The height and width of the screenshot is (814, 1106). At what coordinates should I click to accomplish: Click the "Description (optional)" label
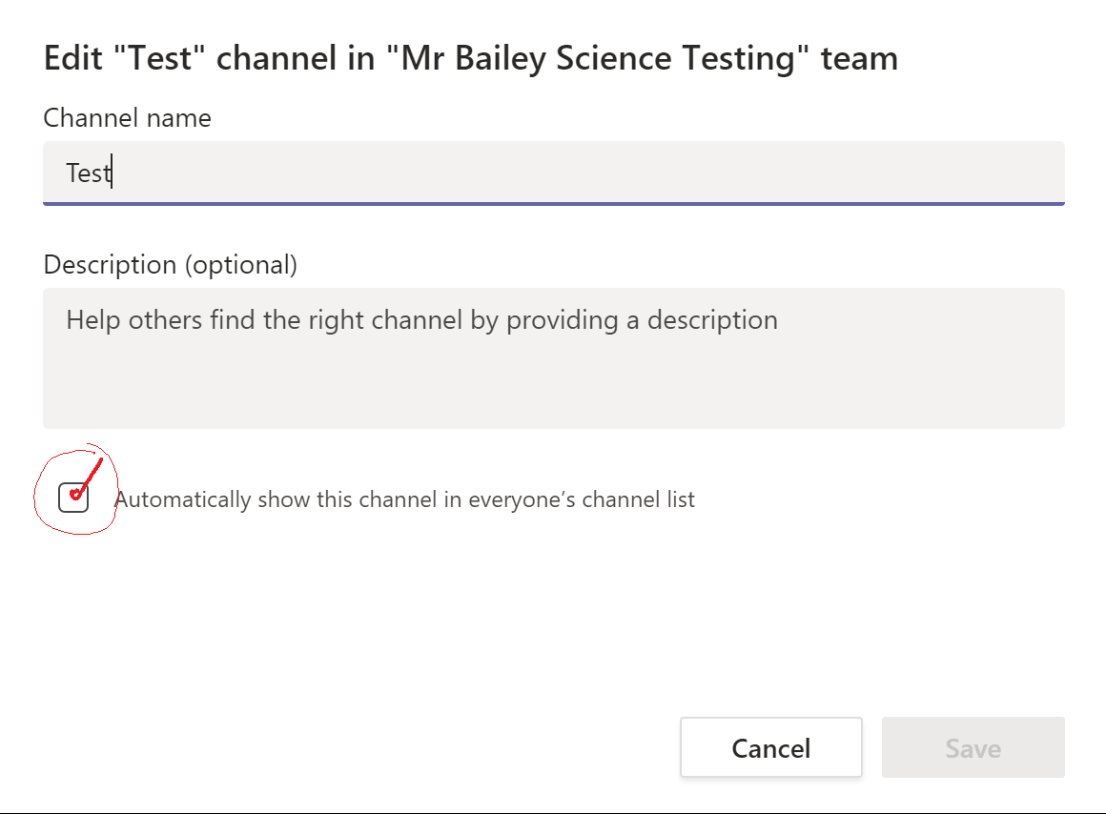(x=170, y=265)
